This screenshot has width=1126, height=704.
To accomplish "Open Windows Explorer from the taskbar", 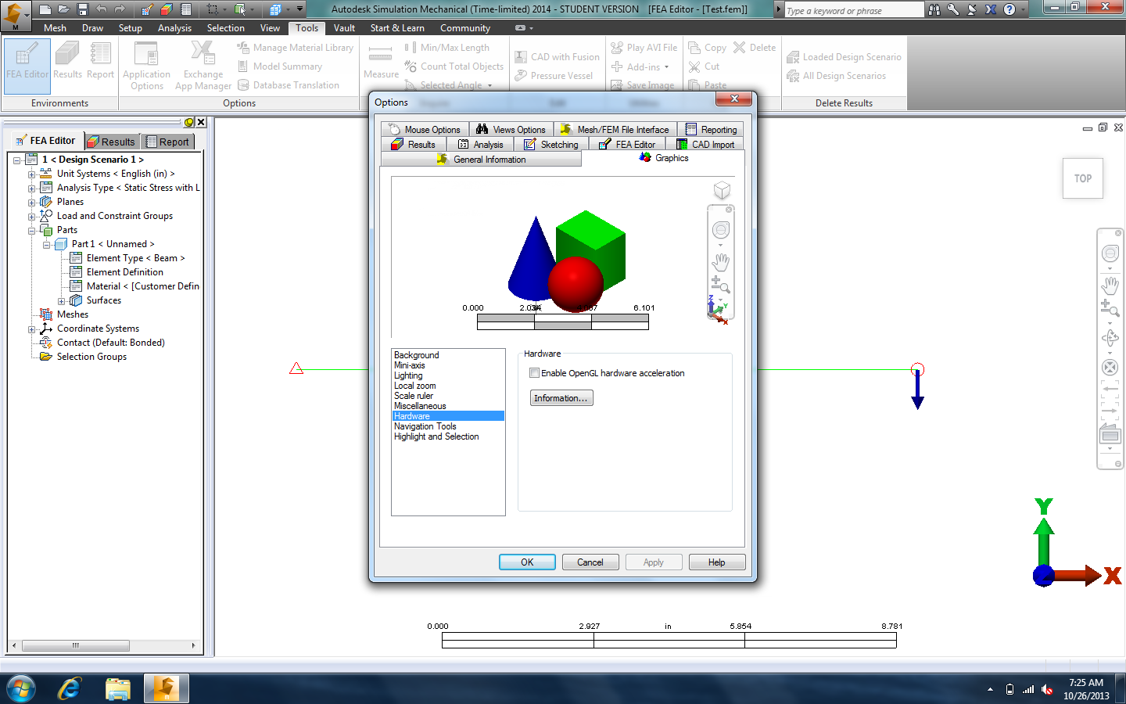I will tap(117, 689).
